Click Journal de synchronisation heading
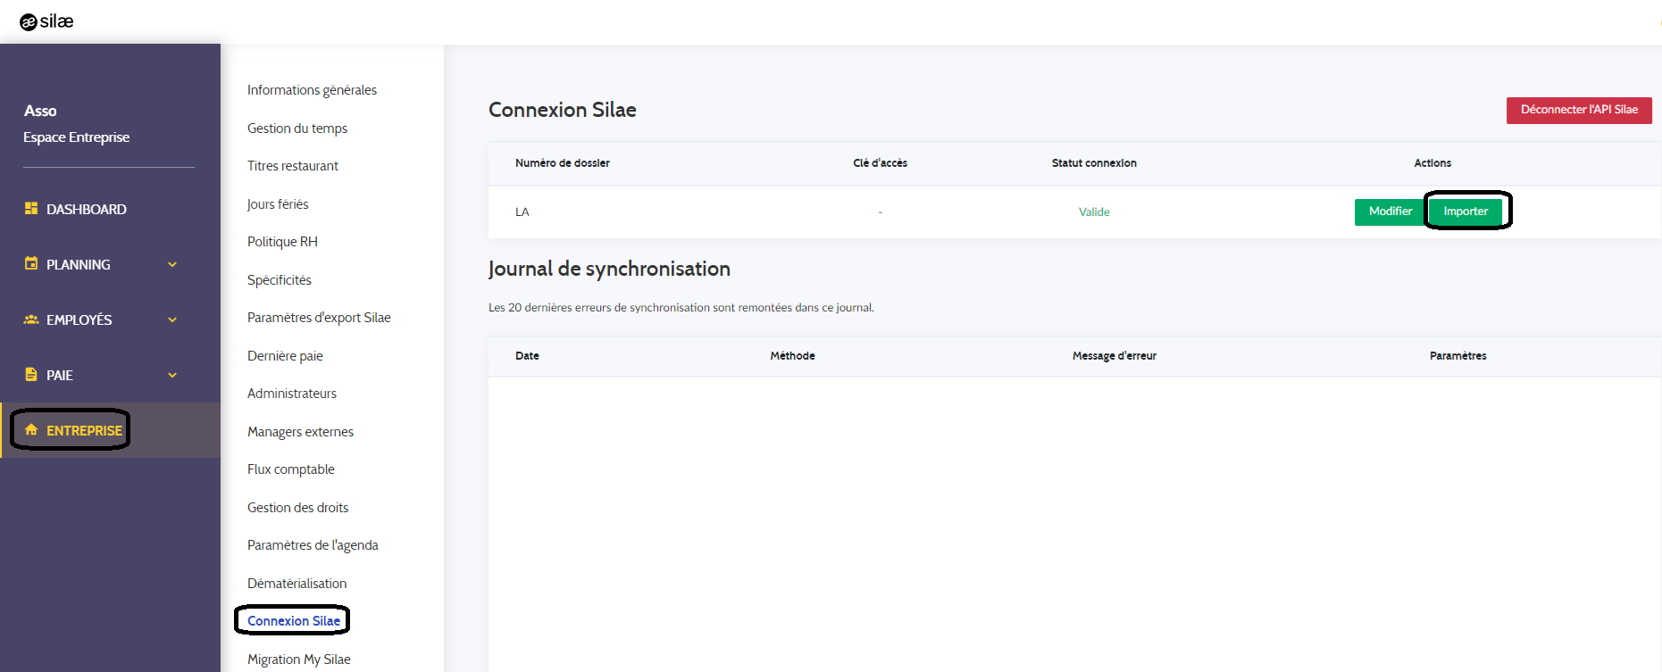Viewport: 1662px width, 672px height. (609, 269)
